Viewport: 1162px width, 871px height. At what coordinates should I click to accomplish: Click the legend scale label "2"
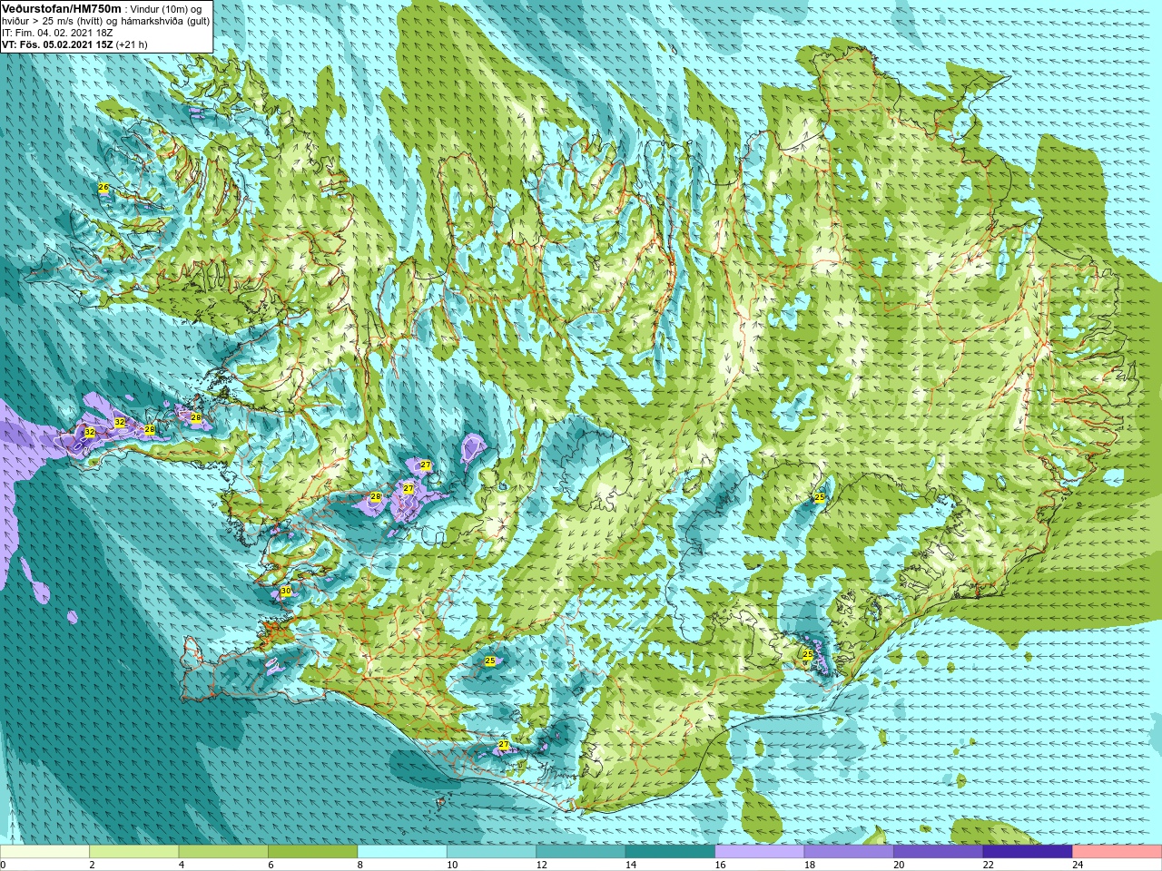coord(92,865)
